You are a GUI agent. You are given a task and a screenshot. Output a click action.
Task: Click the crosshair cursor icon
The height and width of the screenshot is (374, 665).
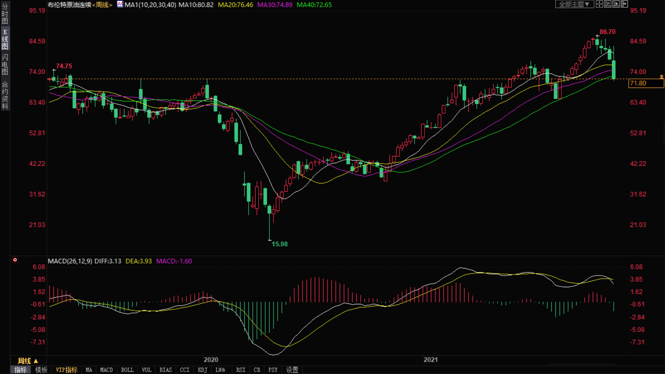(599, 4)
